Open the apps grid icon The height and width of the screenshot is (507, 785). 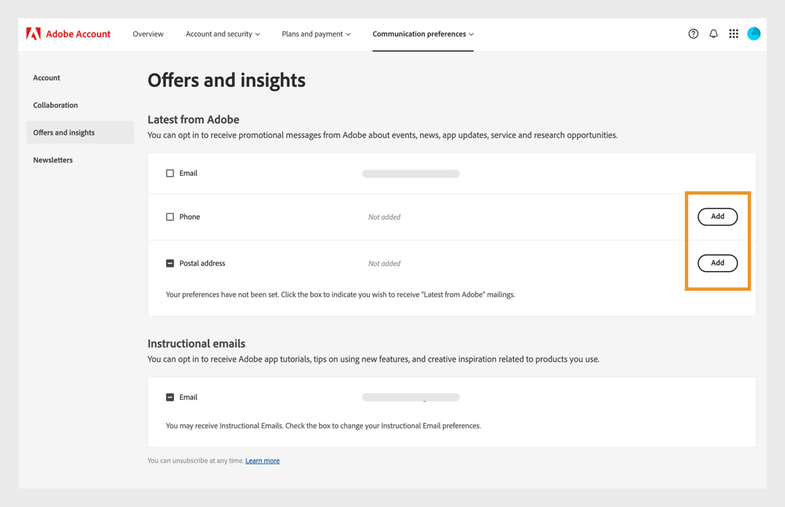tap(733, 34)
